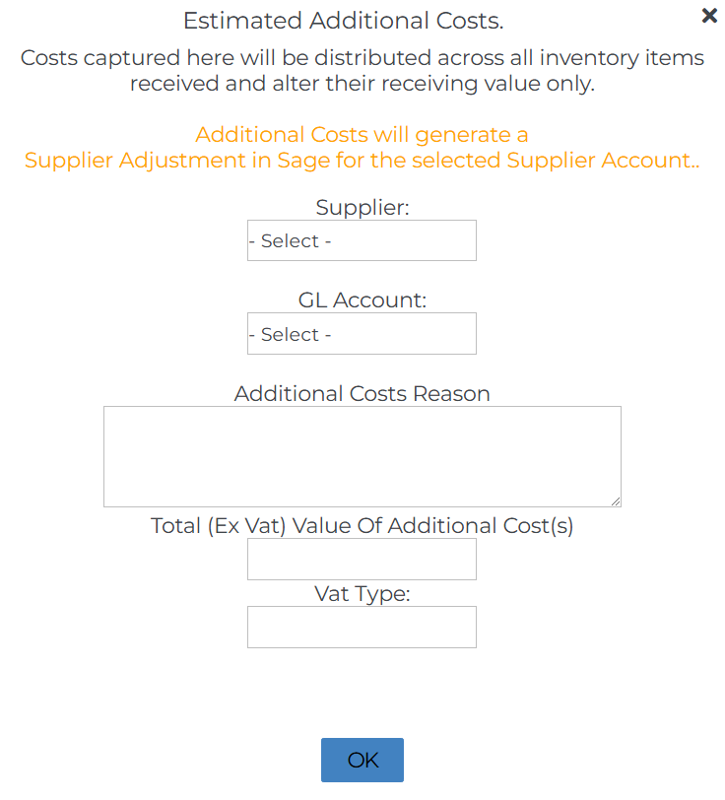Click the 'Vat Type:' field label
This screenshot has height=800, width=725.
[x=362, y=594]
